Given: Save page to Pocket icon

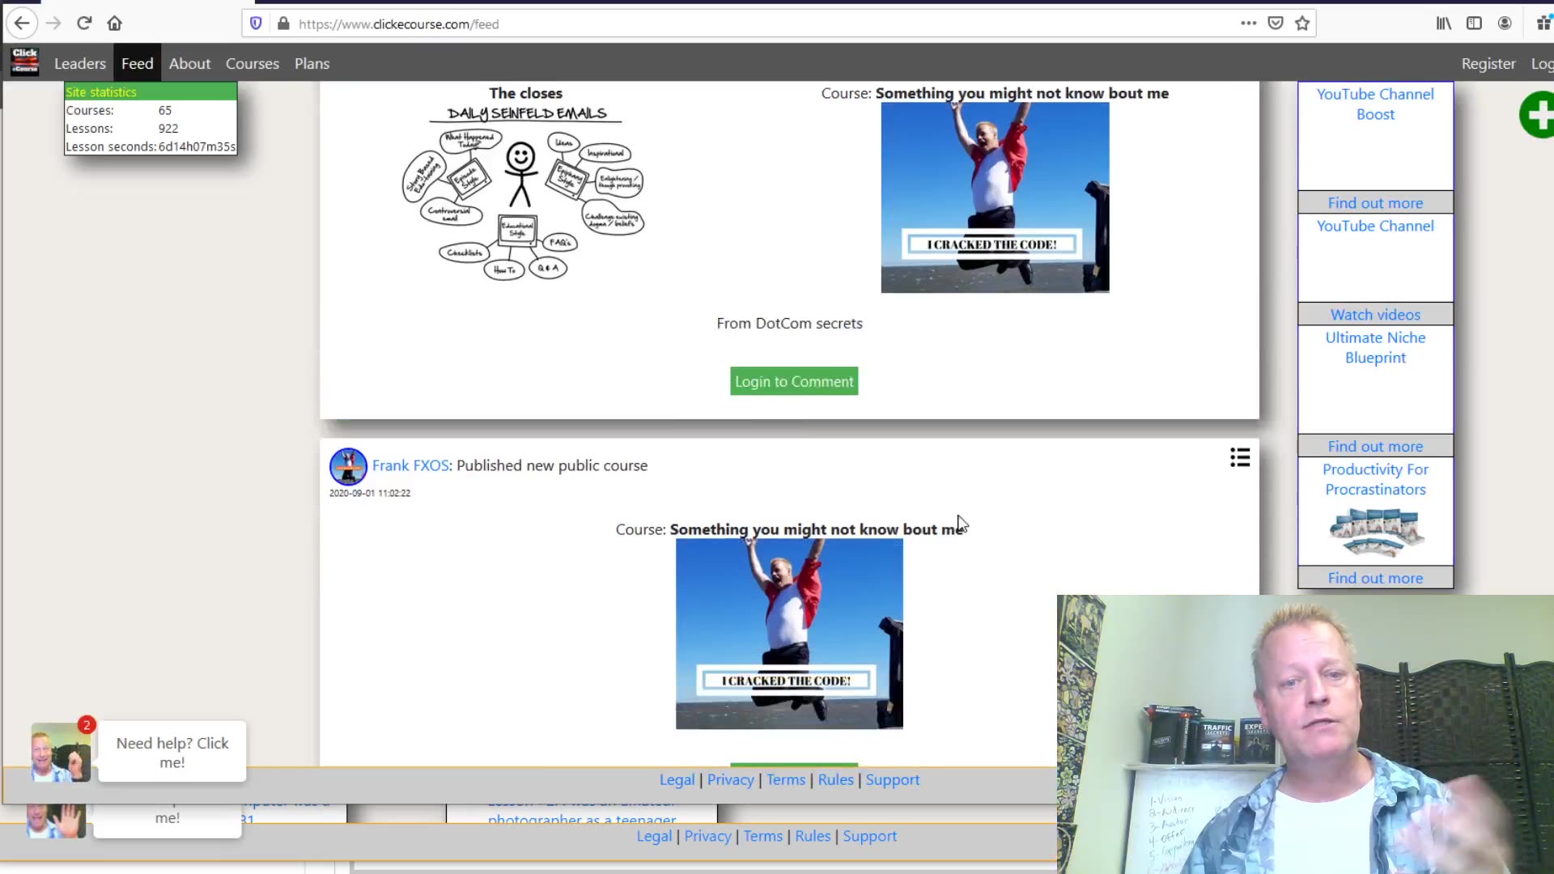Looking at the screenshot, I should point(1276,23).
